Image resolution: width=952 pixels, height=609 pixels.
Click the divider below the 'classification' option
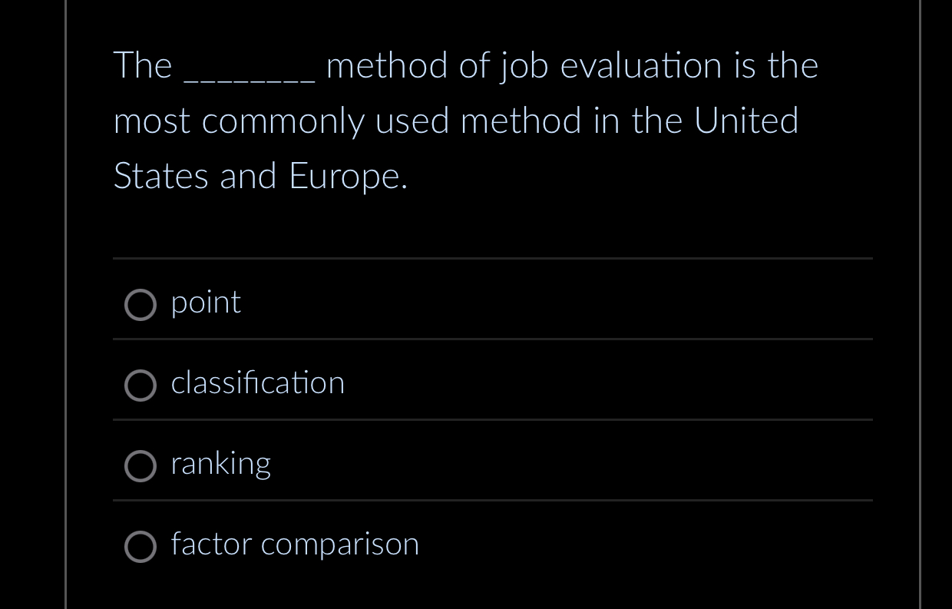491,420
